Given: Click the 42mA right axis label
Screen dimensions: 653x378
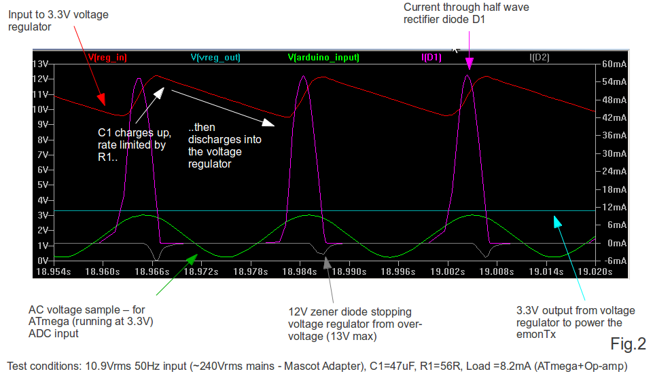Looking at the screenshot, I should pos(614,117).
